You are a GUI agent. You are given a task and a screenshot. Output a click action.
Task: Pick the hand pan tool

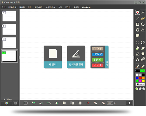click(x=143, y=54)
